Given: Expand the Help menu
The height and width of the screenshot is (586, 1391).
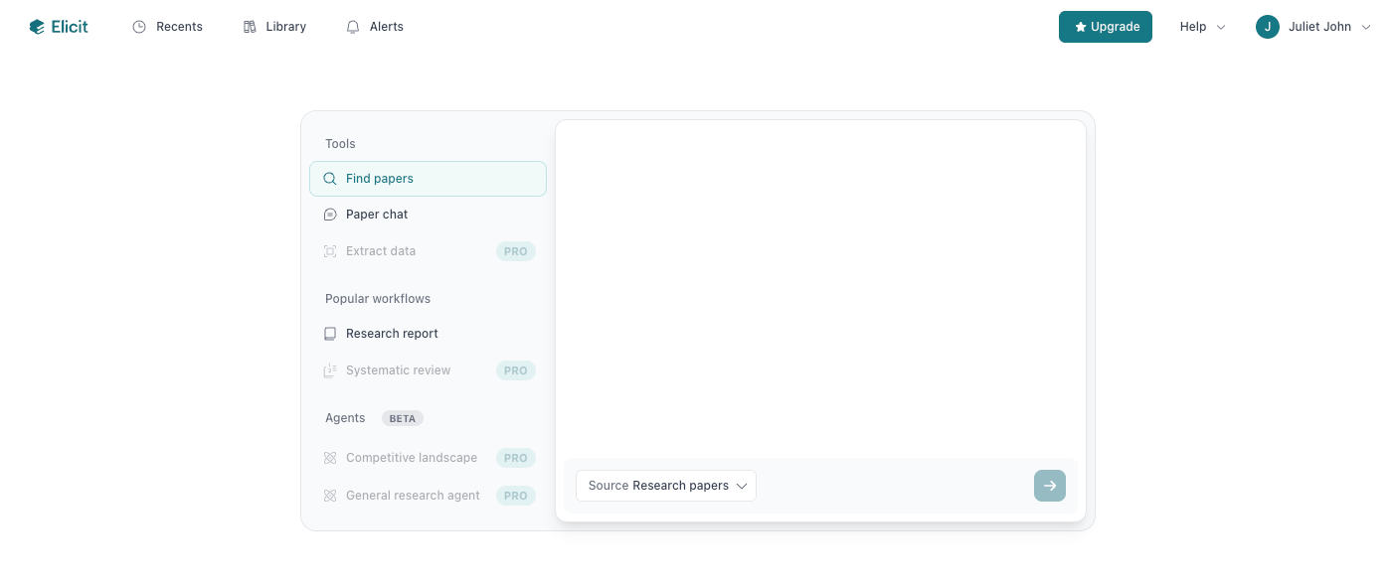Looking at the screenshot, I should (1201, 27).
